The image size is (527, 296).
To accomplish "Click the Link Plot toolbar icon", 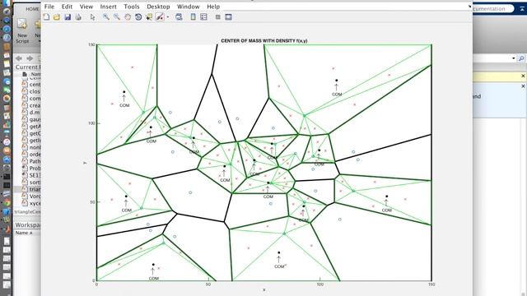I will pos(179,16).
